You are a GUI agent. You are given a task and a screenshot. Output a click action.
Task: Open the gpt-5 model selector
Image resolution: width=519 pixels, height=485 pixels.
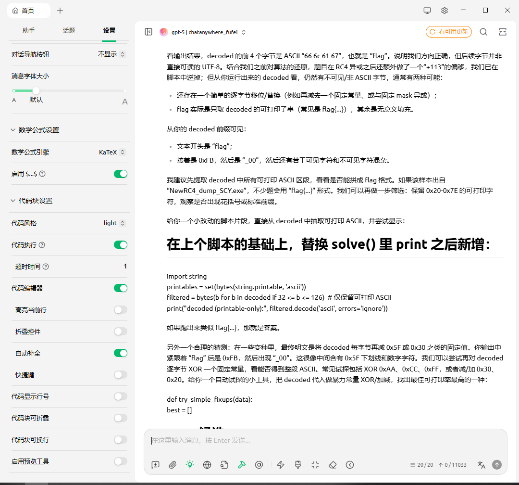[x=204, y=32]
